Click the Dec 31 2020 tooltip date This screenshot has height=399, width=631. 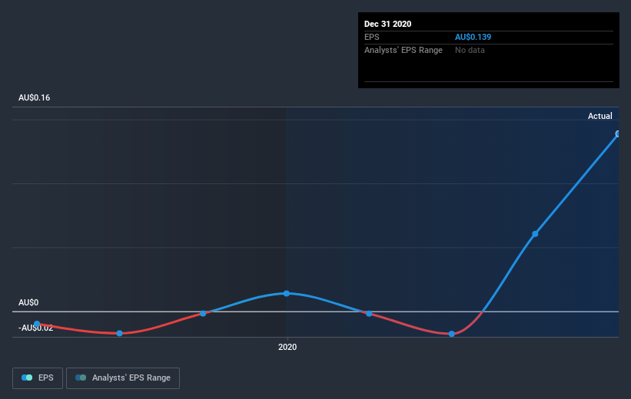[387, 24]
